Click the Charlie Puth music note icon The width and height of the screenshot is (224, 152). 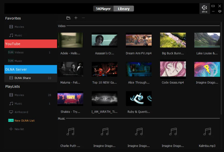(x=70, y=131)
